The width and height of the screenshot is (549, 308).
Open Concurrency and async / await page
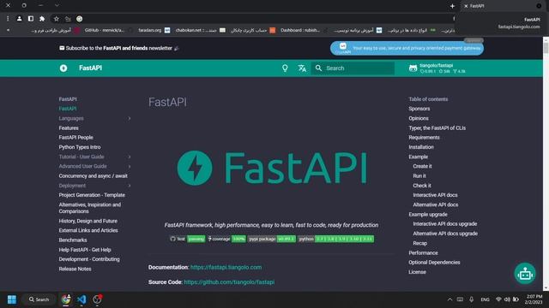point(94,176)
